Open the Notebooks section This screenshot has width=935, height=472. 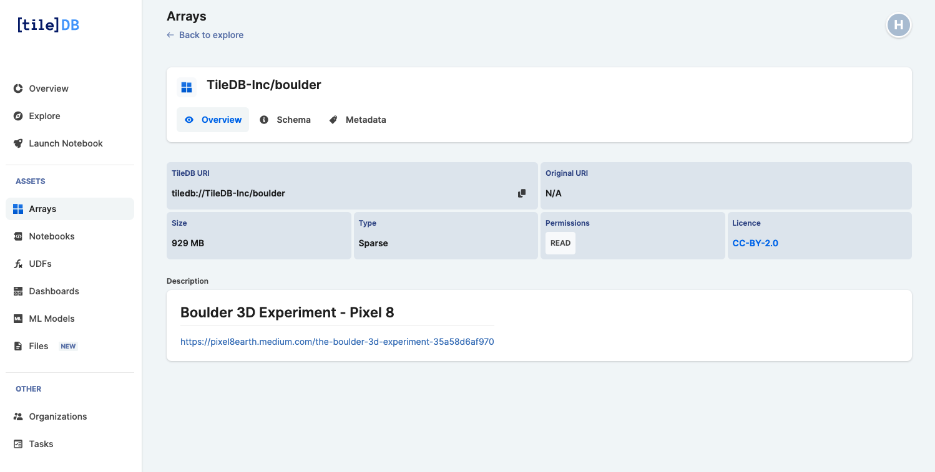tap(51, 236)
